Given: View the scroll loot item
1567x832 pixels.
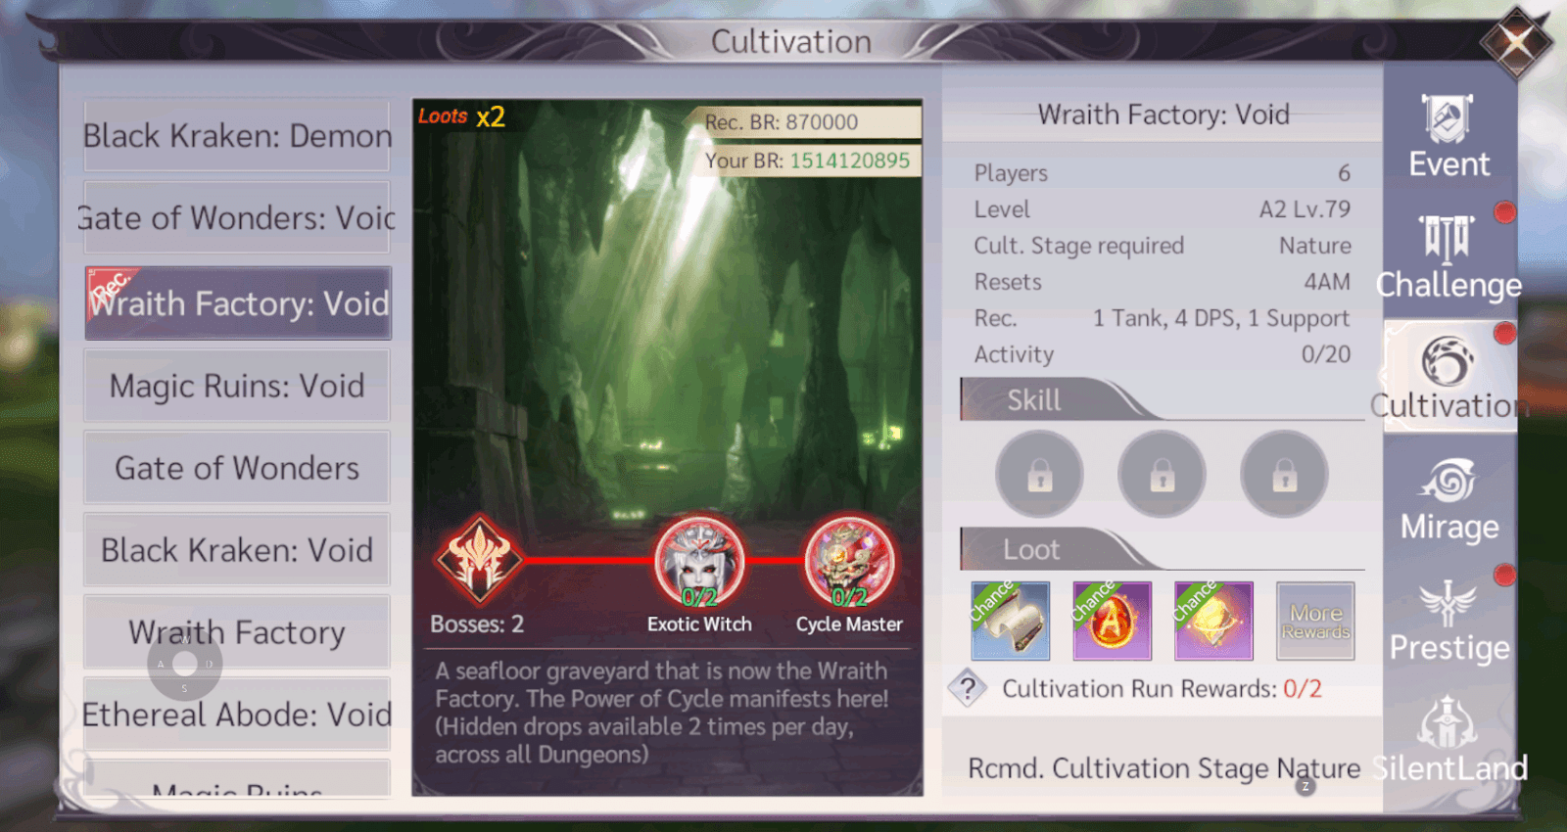Looking at the screenshot, I should pos(1010,621).
